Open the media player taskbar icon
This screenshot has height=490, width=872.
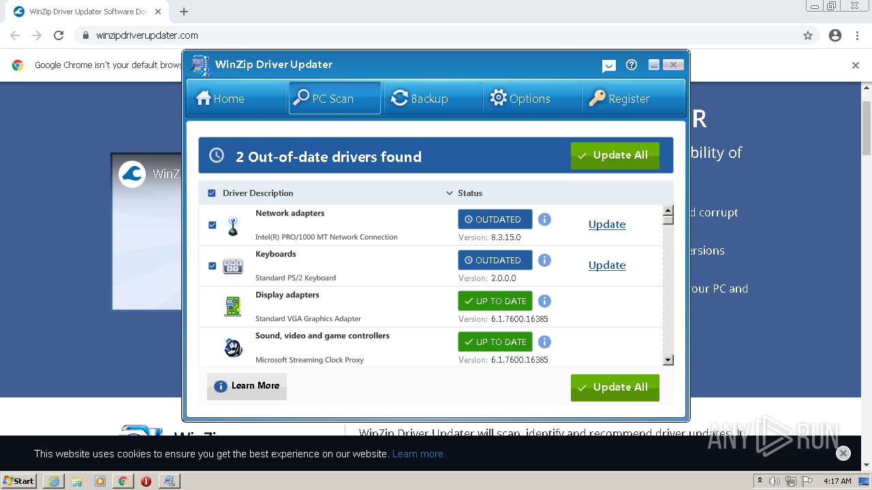click(x=100, y=481)
